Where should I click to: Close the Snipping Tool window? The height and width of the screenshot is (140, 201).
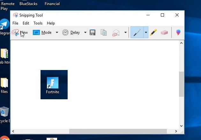point(177,15)
